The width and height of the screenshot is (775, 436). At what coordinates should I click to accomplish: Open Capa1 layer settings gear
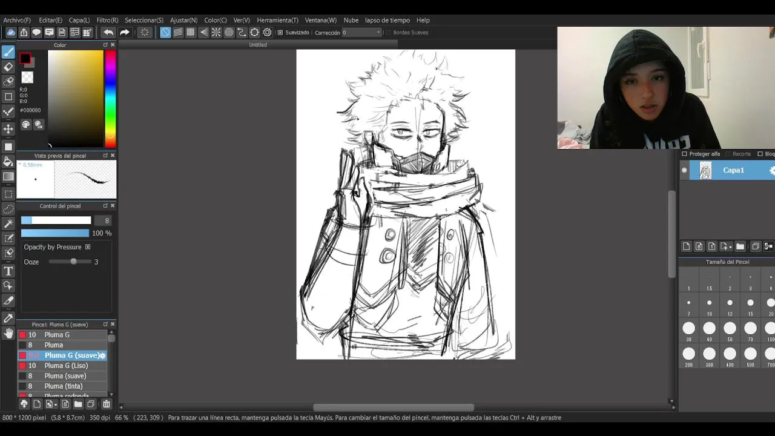772,171
